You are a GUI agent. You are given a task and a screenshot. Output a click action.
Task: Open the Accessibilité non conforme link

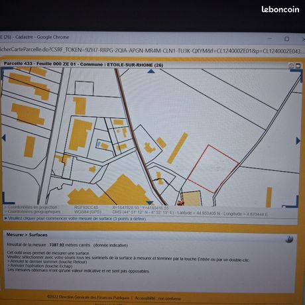158,298
